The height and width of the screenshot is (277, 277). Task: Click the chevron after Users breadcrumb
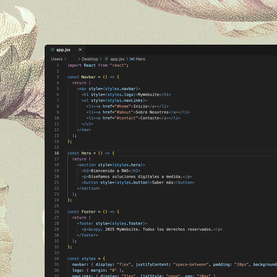click(65, 59)
